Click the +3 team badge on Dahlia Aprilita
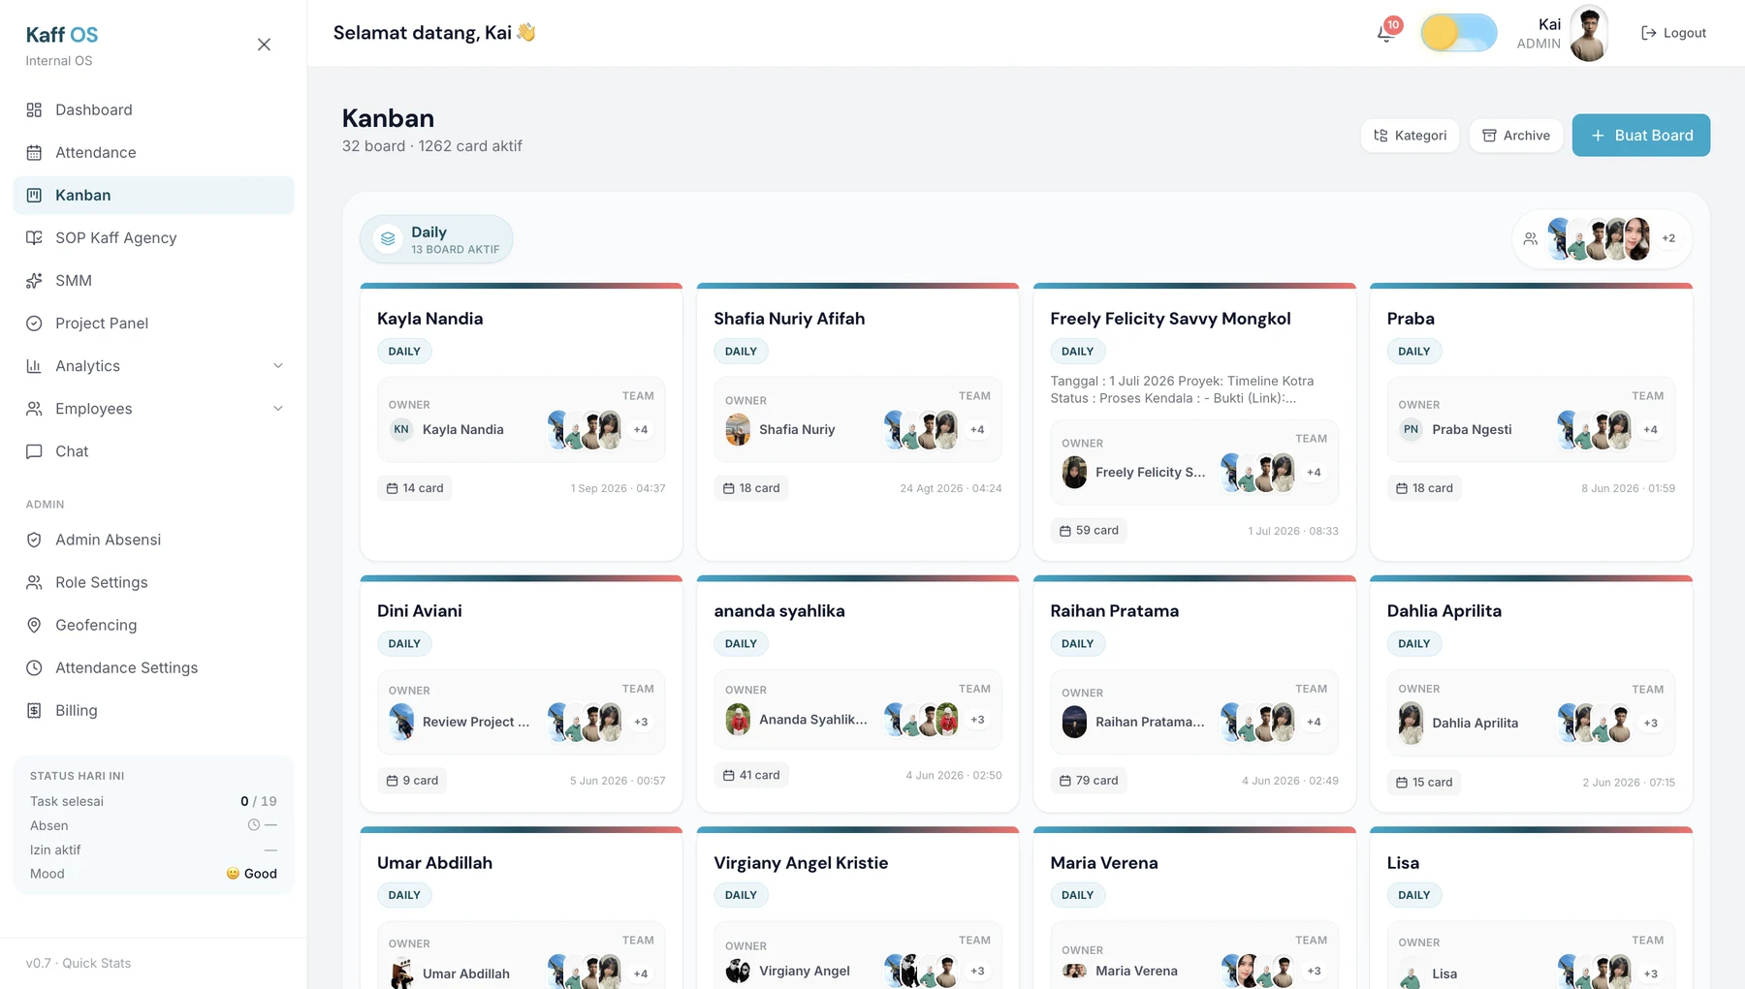This screenshot has width=1745, height=989. click(x=1651, y=723)
